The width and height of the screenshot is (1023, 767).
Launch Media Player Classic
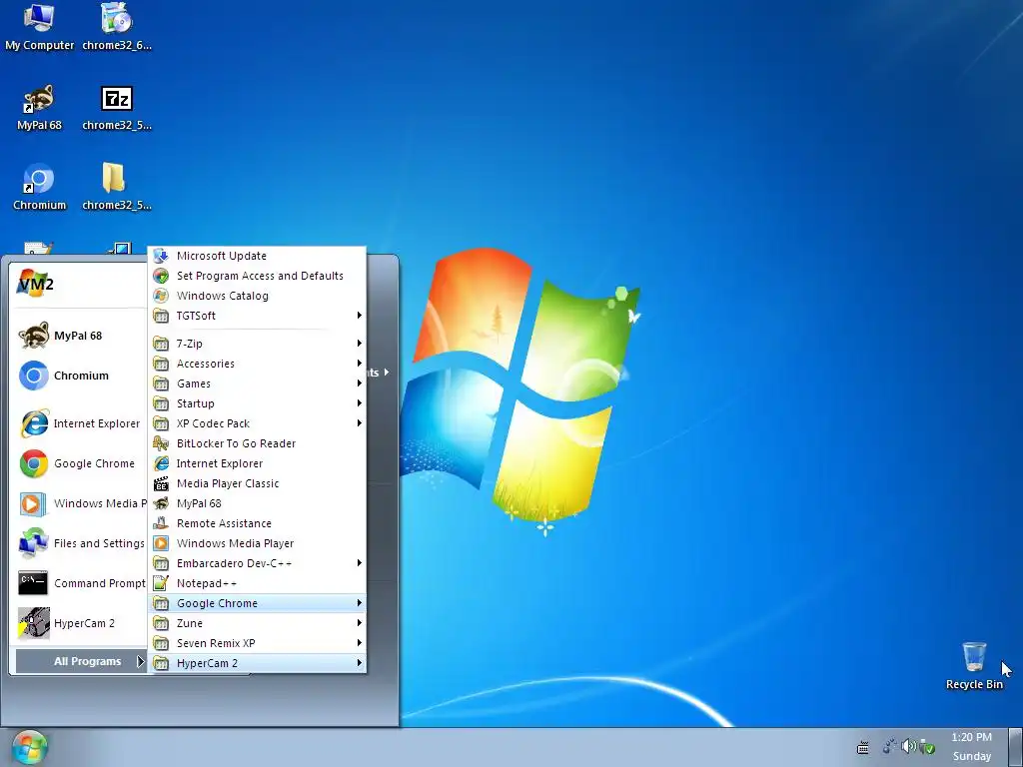pyautogui.click(x=257, y=483)
